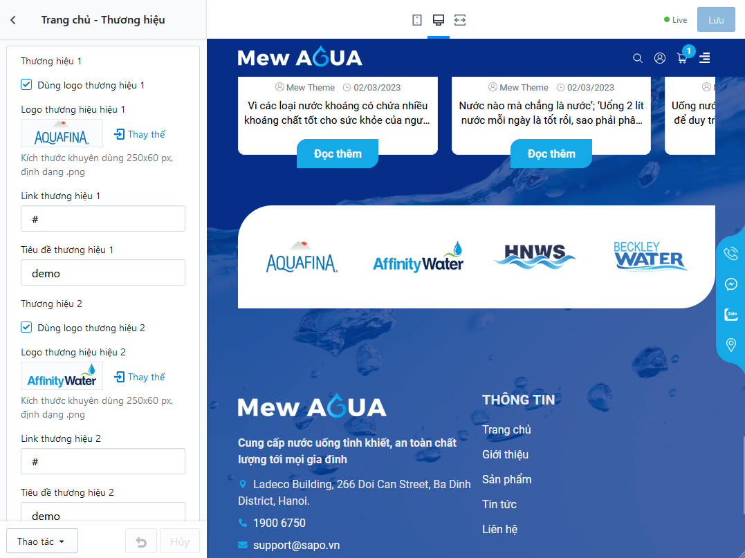The height and width of the screenshot is (558, 745).
Task: Click the Hủy cancel button
Action: coord(180,541)
